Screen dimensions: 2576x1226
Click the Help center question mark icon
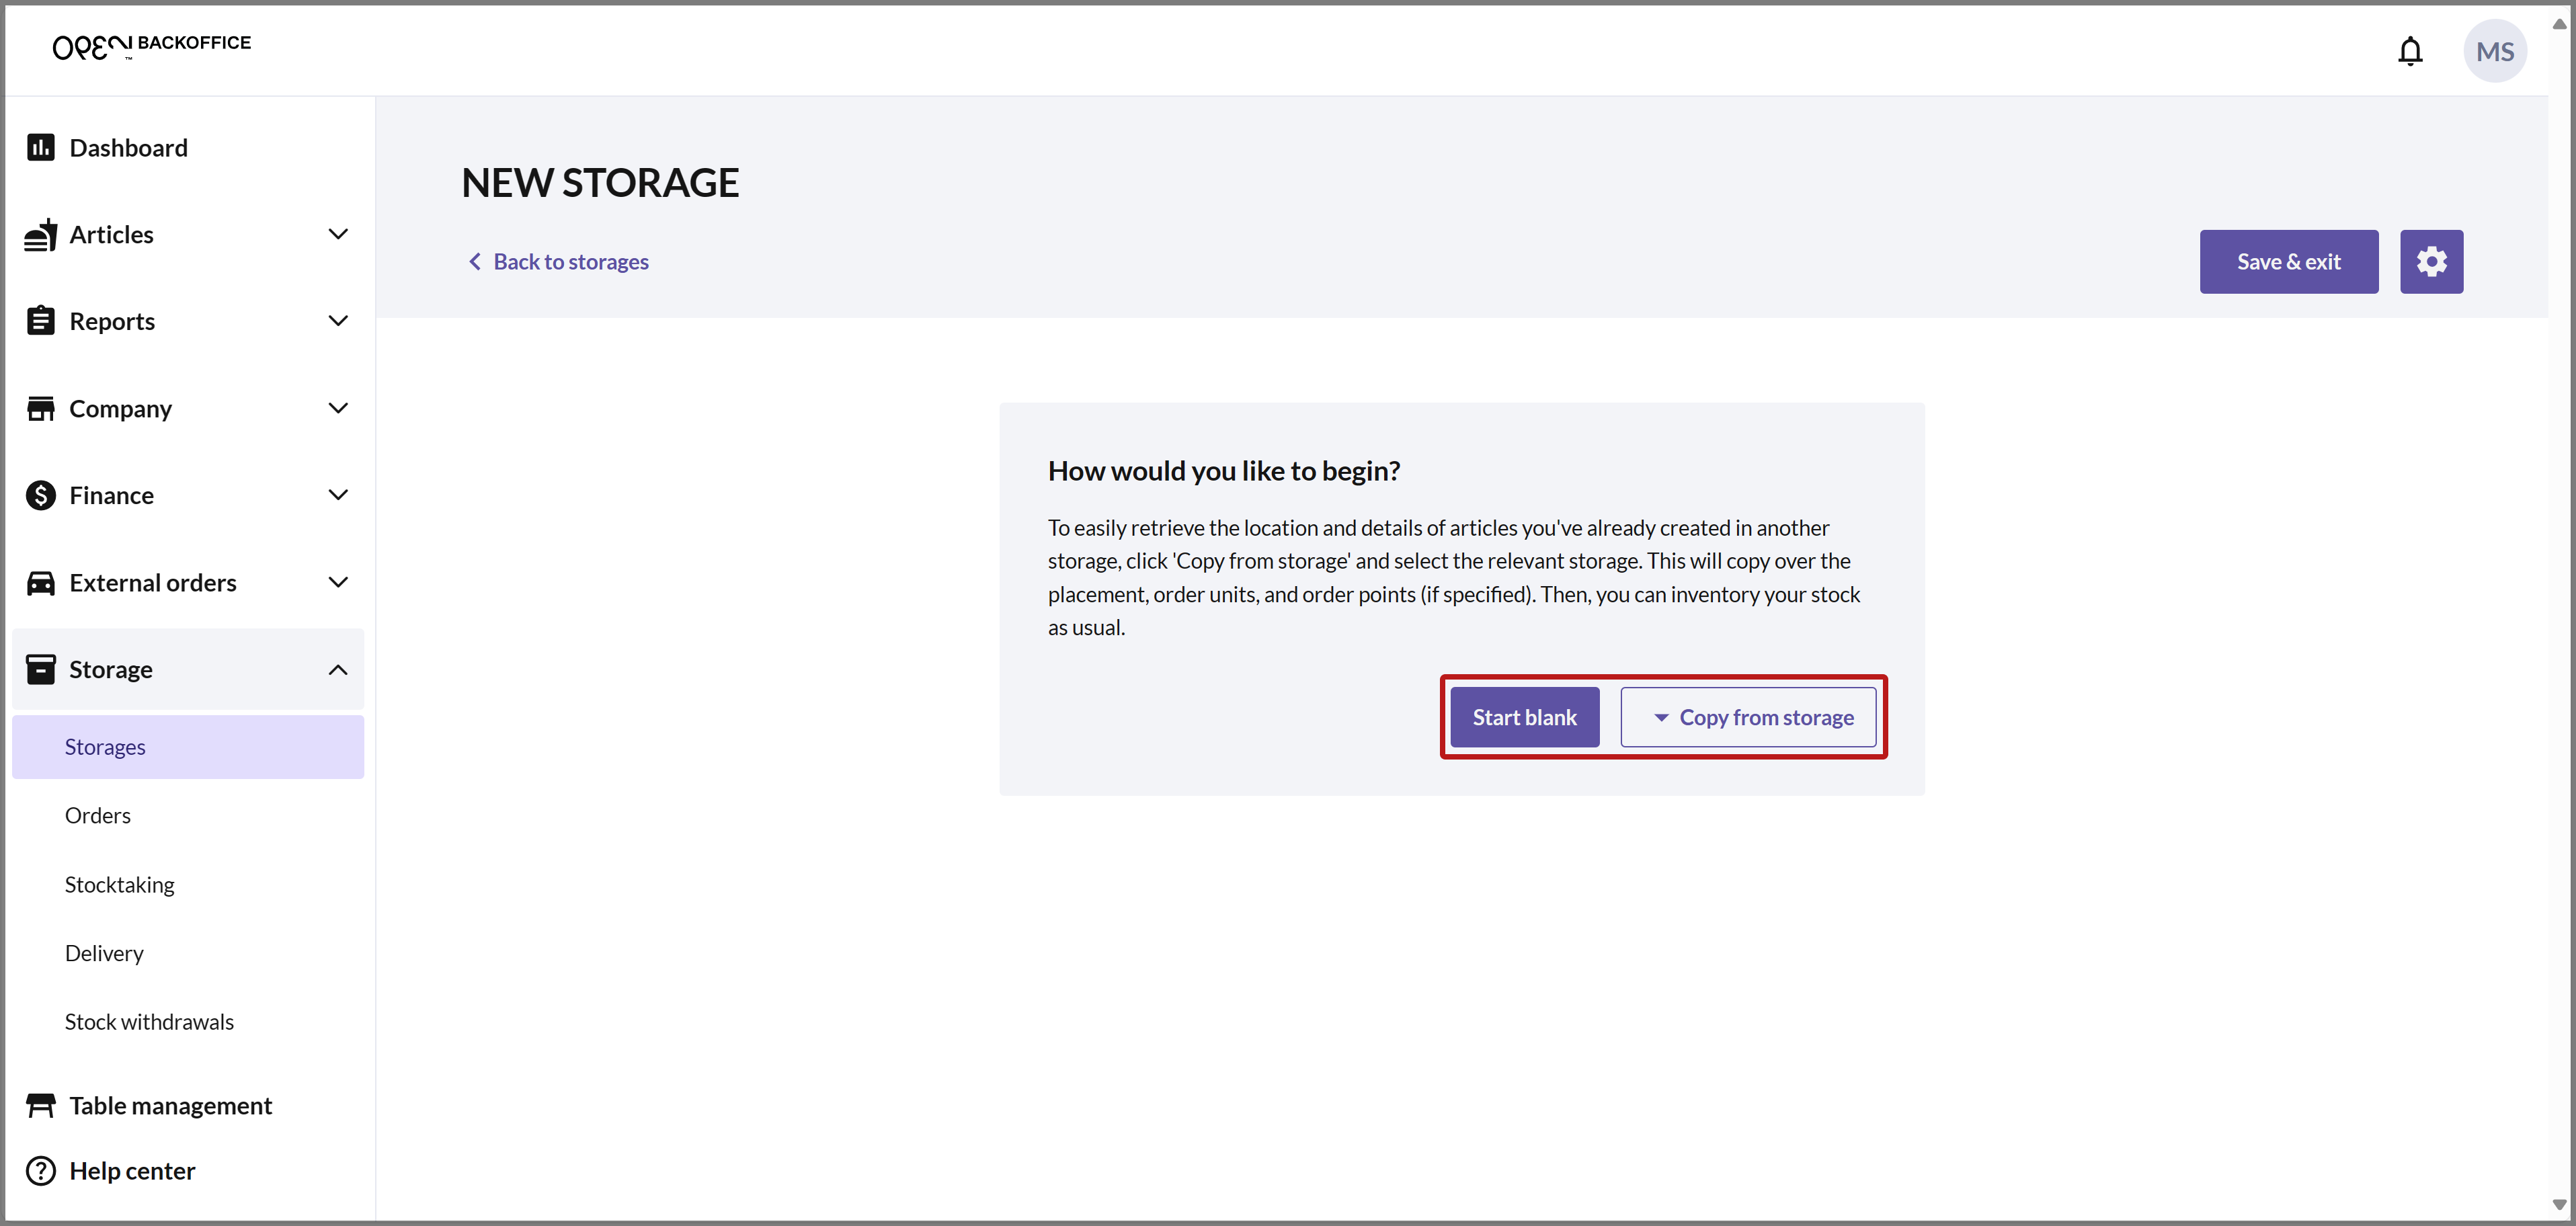[40, 1170]
